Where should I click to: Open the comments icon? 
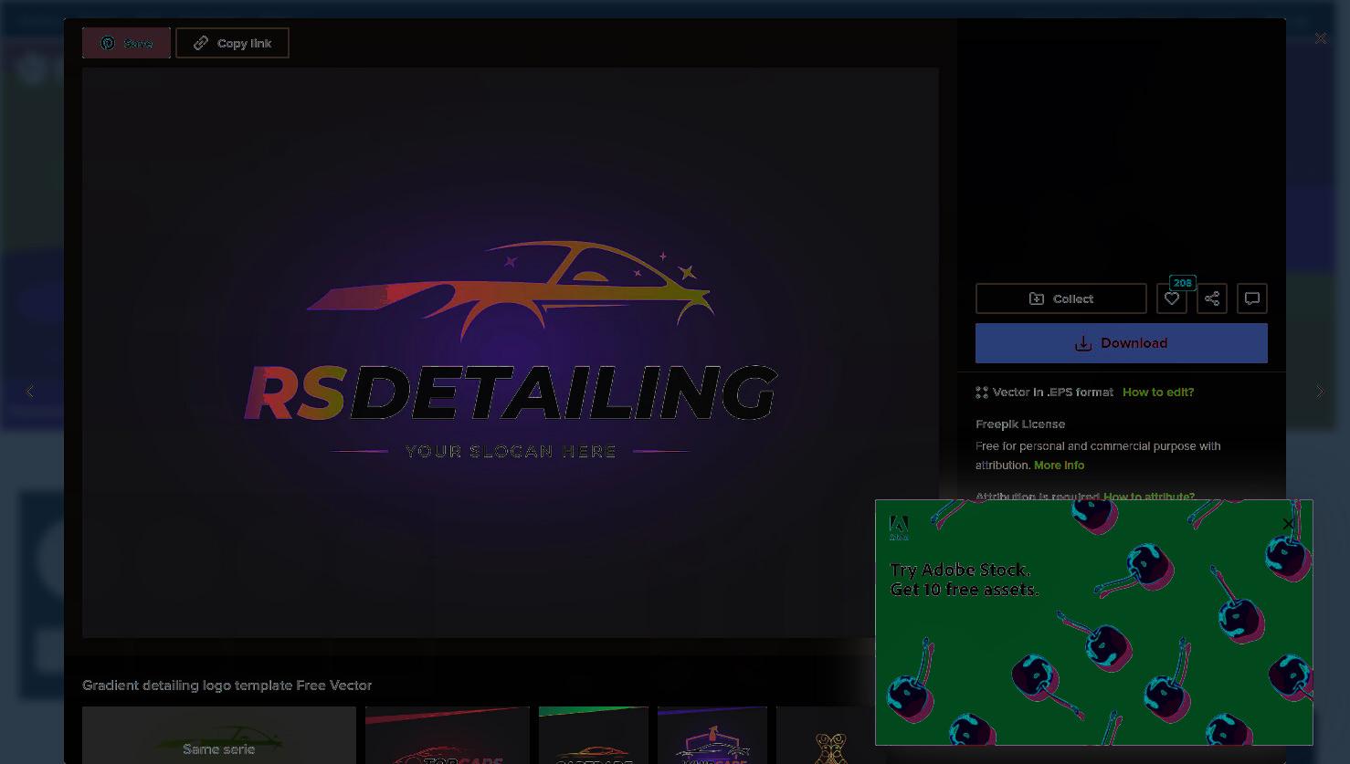pyautogui.click(x=1252, y=298)
